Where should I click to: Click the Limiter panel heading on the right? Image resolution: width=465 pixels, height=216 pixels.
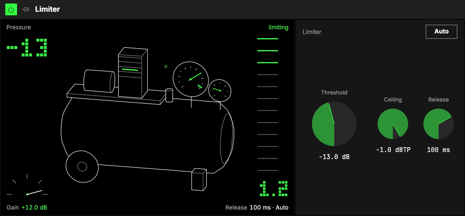(312, 32)
